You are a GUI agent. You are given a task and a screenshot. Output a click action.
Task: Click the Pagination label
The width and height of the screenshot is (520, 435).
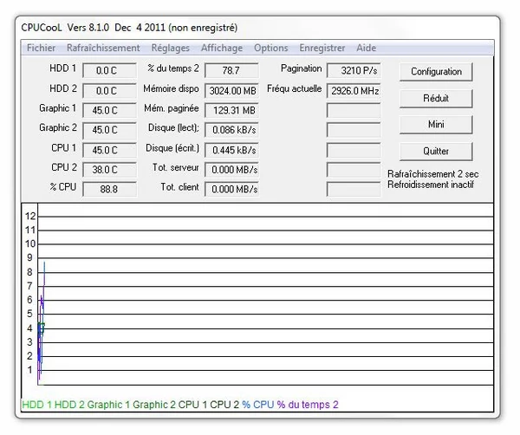click(x=301, y=68)
